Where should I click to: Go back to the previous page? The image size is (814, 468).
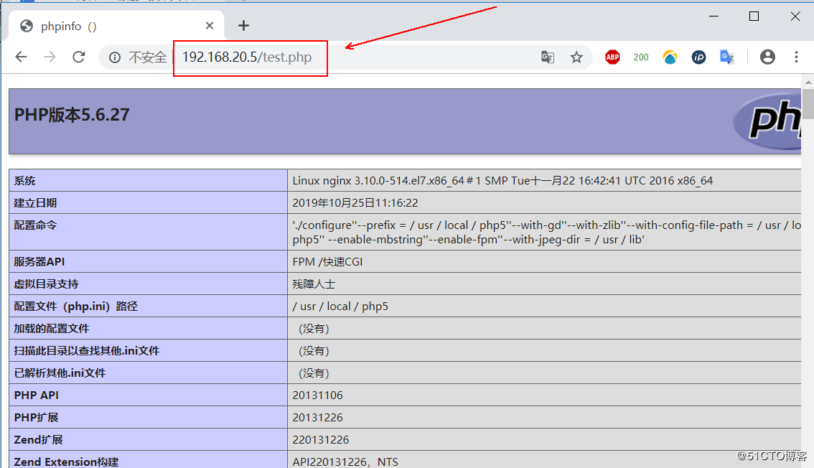[22, 57]
